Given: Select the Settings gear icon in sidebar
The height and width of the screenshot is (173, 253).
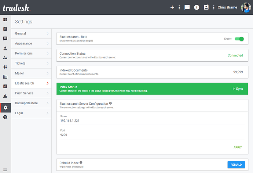Looking at the screenshot, I should click(5, 108).
